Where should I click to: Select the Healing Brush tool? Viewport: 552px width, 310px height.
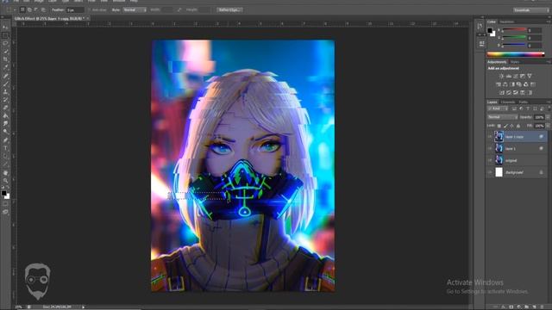(x=5, y=76)
